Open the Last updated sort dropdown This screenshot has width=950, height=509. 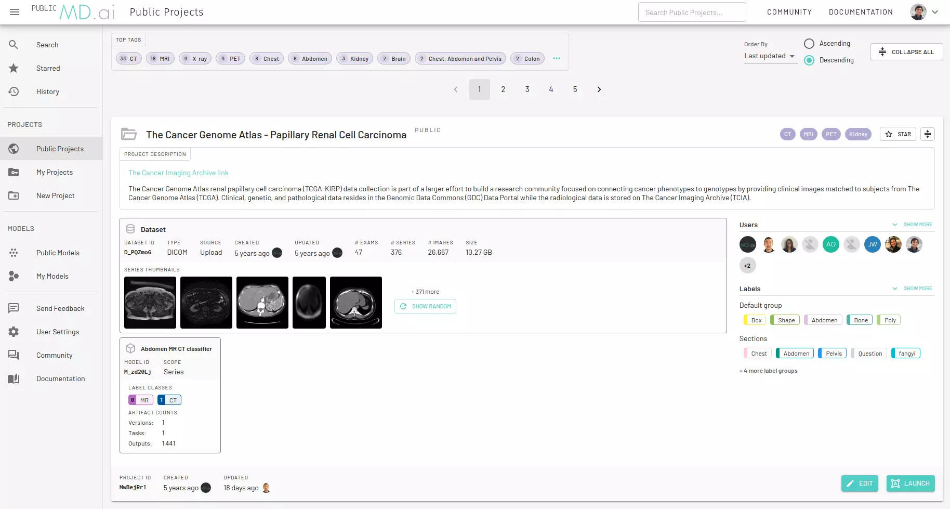[x=770, y=56]
